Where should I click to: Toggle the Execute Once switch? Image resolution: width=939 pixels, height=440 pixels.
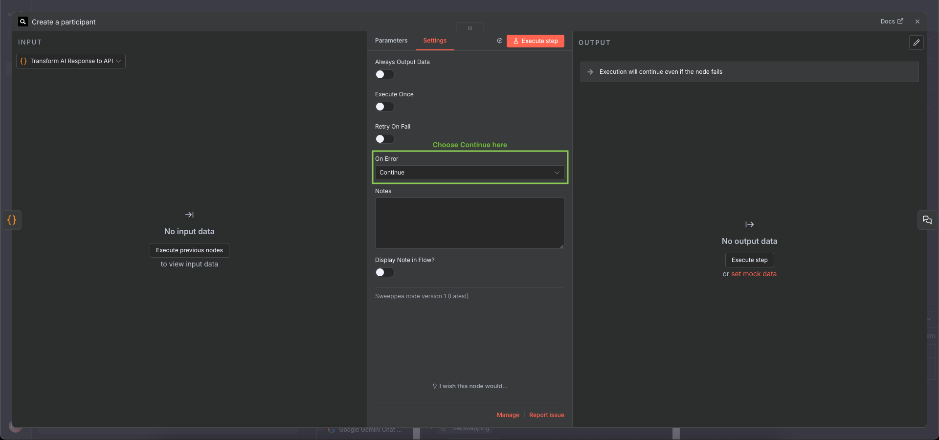pos(385,107)
